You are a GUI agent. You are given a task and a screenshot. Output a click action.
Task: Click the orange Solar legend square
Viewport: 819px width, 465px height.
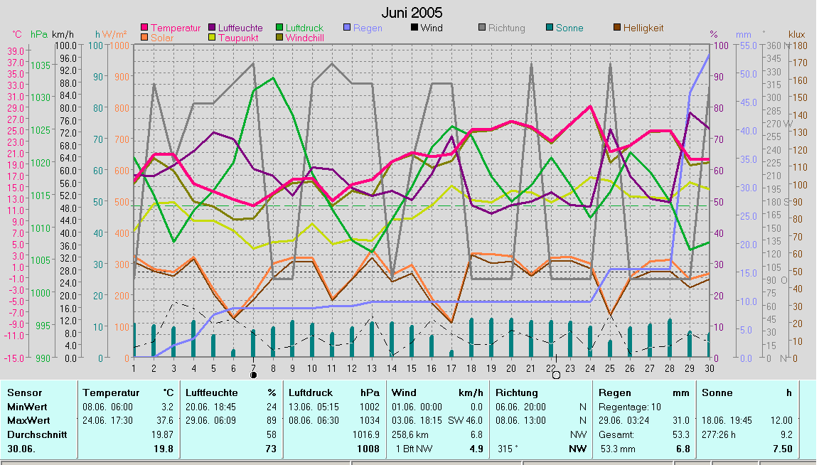click(145, 38)
